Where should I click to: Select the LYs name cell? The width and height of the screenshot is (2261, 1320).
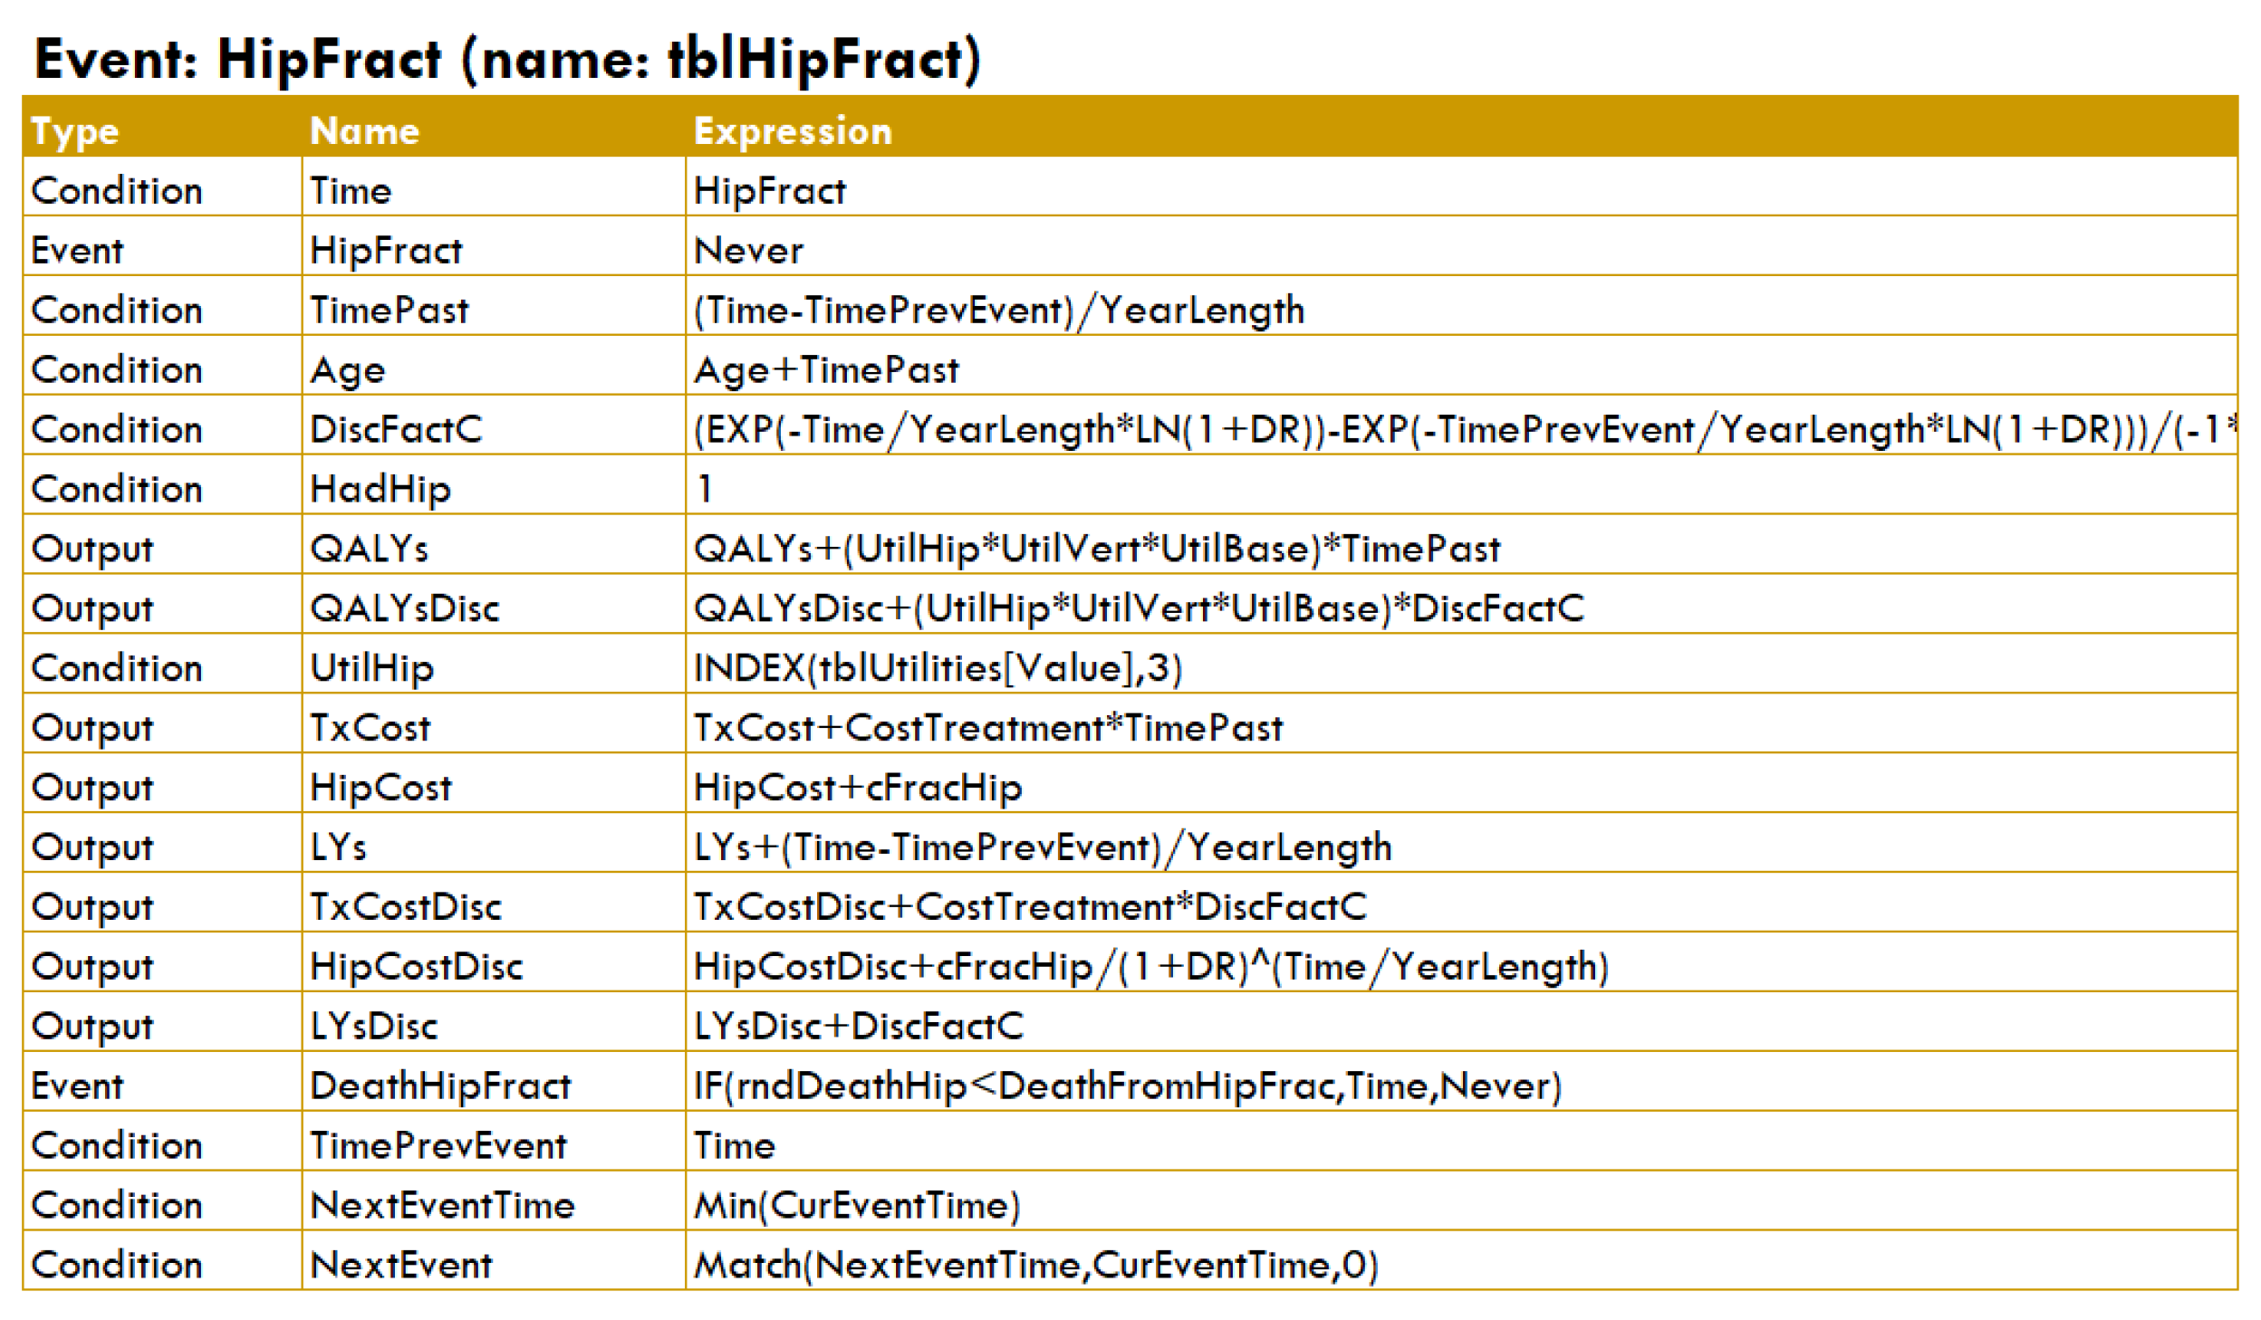[x=338, y=847]
